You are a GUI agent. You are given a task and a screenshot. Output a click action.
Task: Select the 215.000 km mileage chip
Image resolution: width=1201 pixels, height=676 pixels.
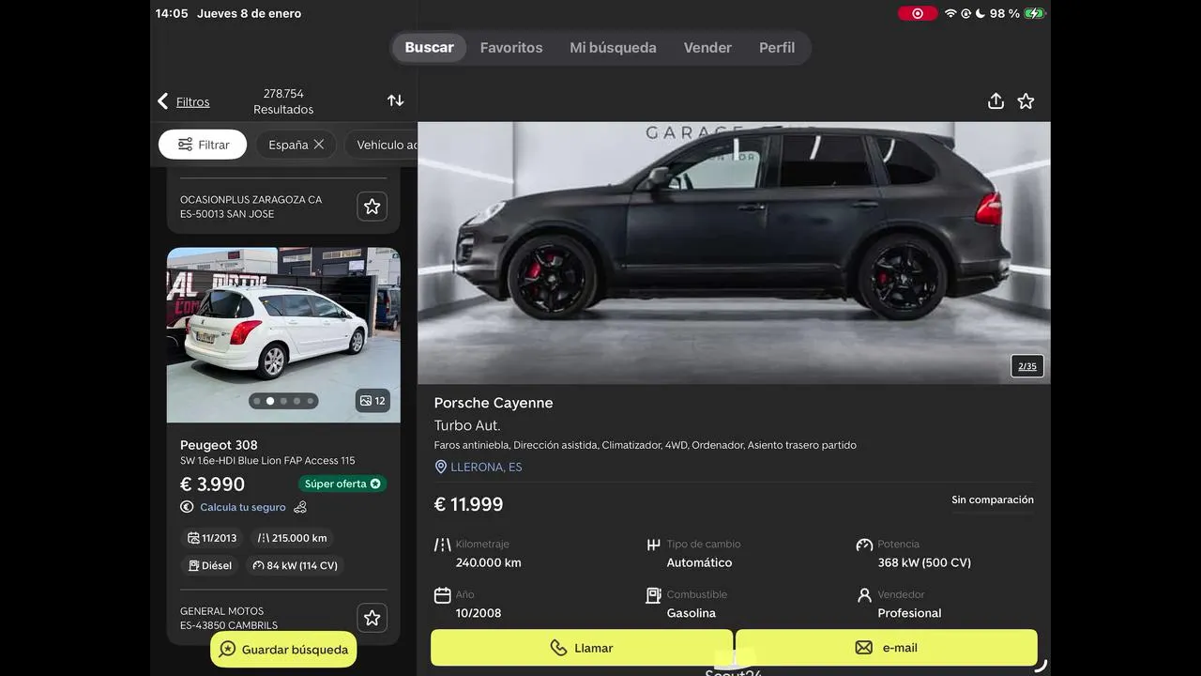coord(293,538)
